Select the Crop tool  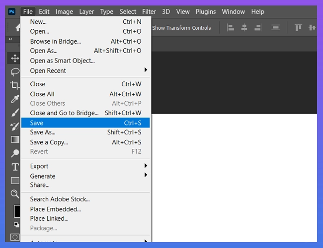pyautogui.click(x=15, y=85)
